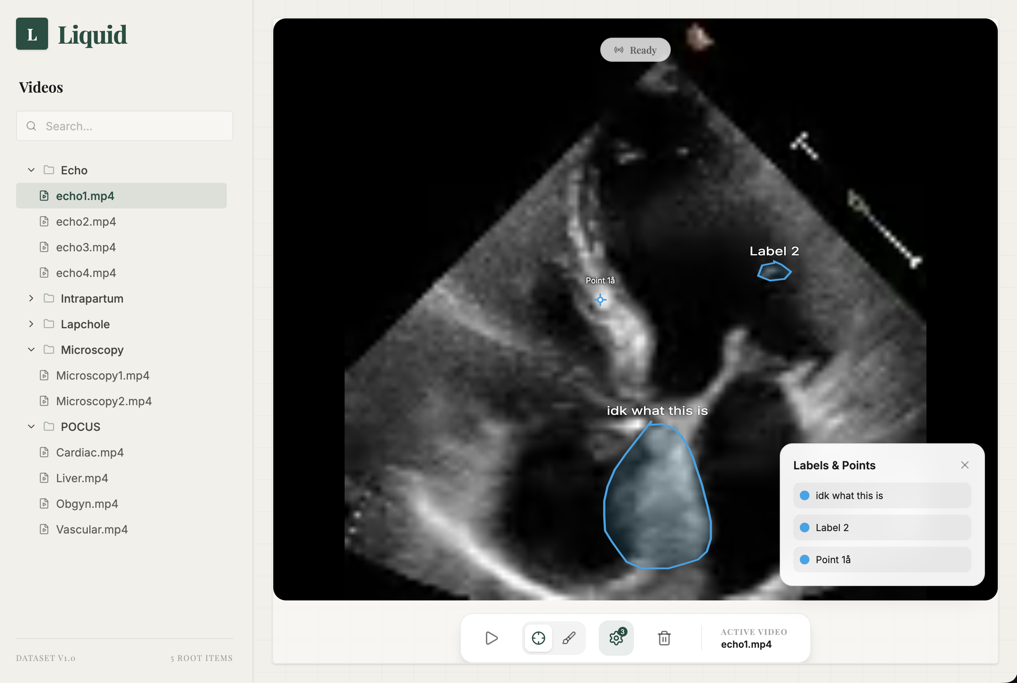
Task: Expand the Lapchole folder
Action: [31, 324]
